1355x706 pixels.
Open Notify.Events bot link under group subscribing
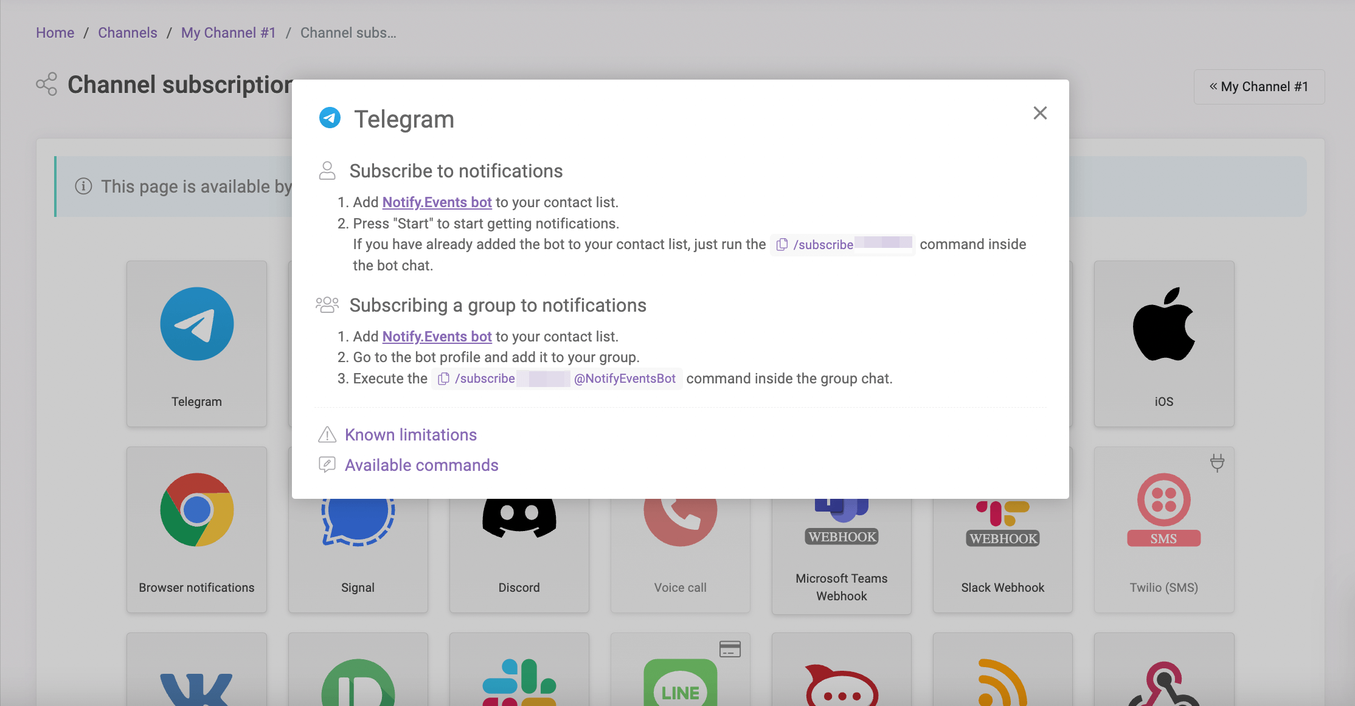pyautogui.click(x=437, y=337)
